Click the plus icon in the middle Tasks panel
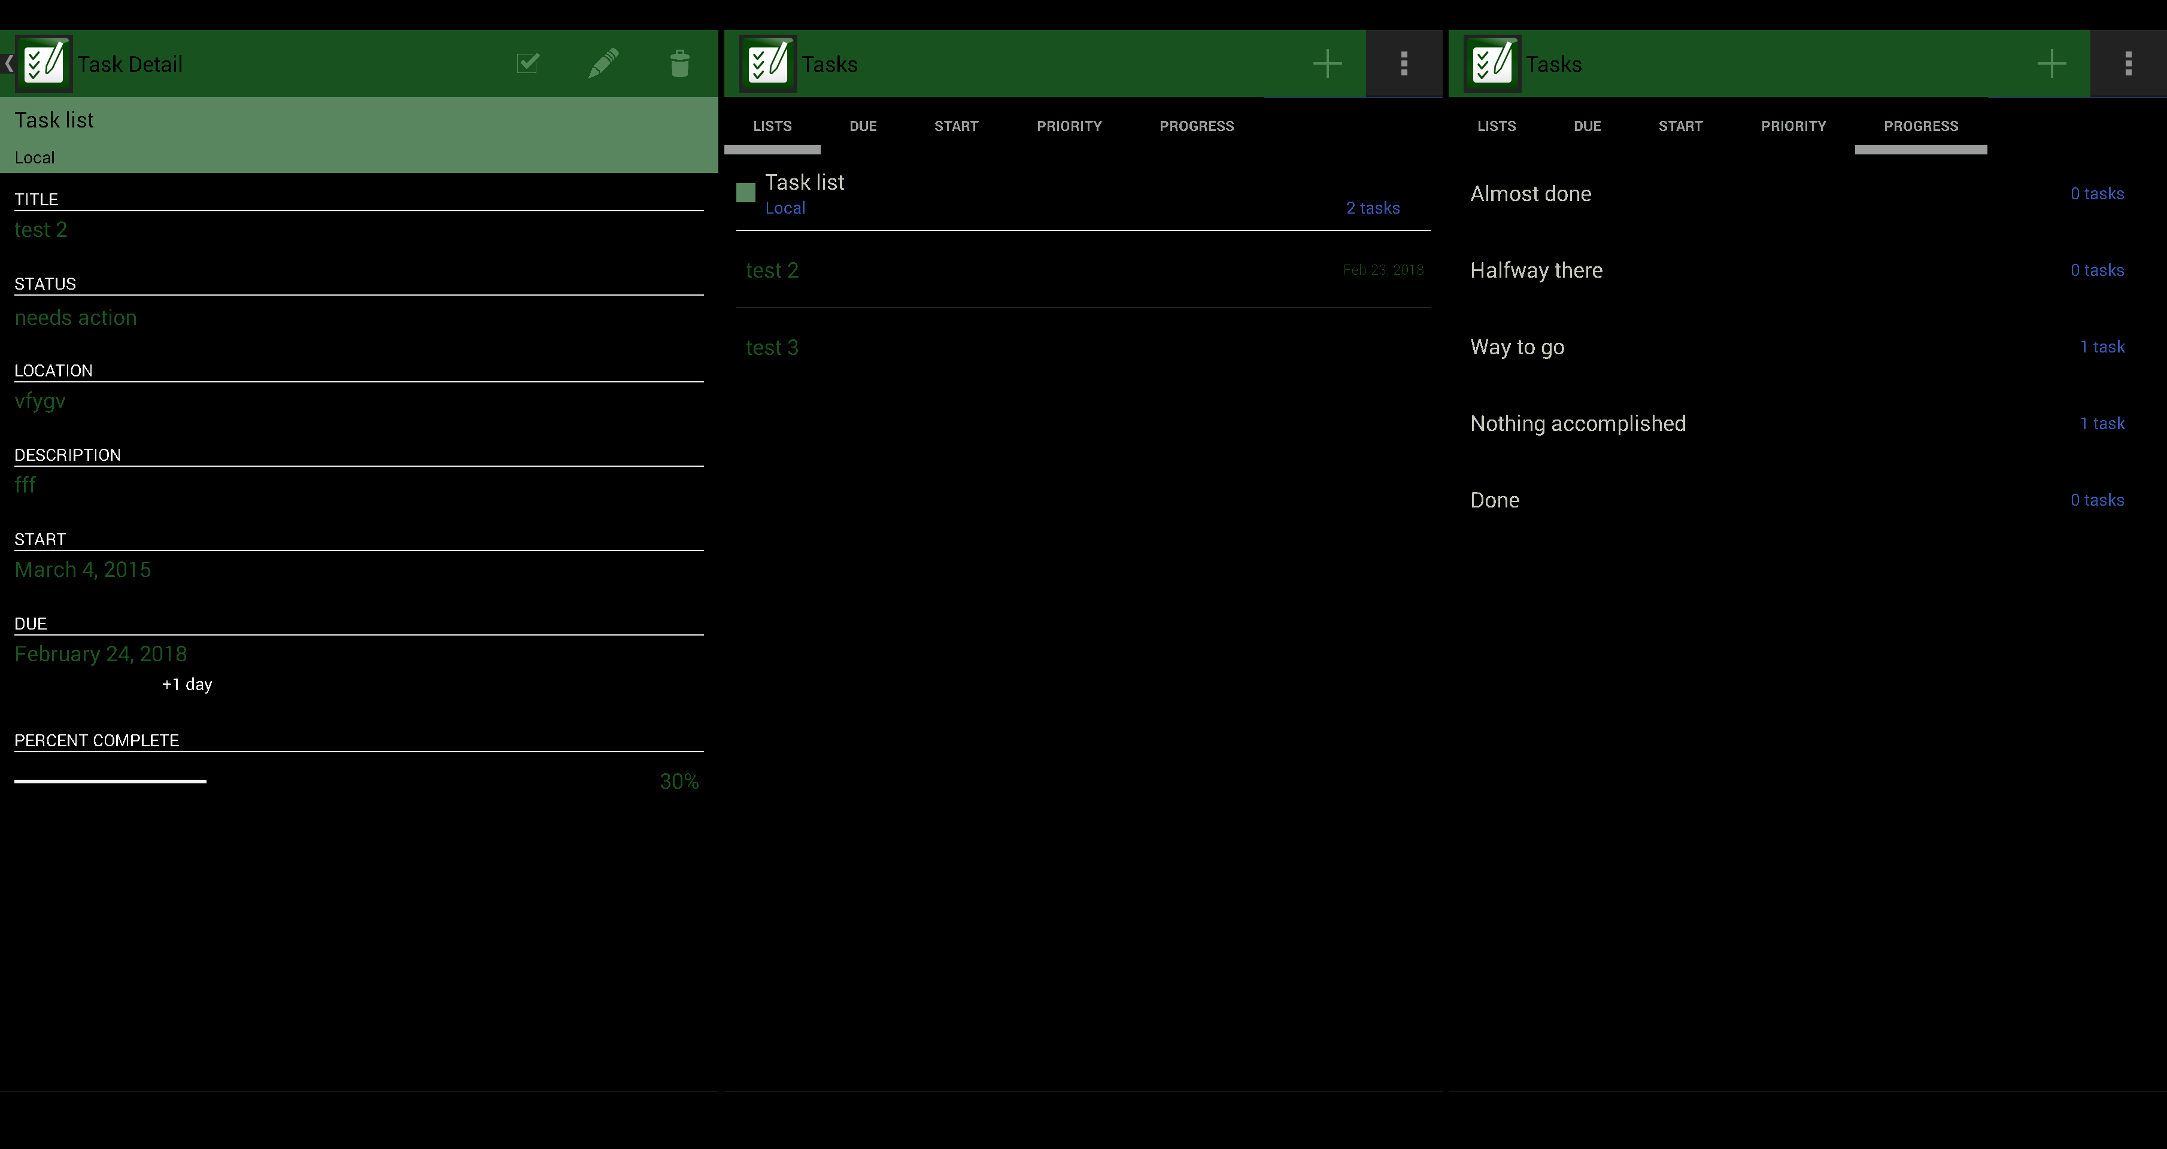 pyautogui.click(x=1327, y=63)
